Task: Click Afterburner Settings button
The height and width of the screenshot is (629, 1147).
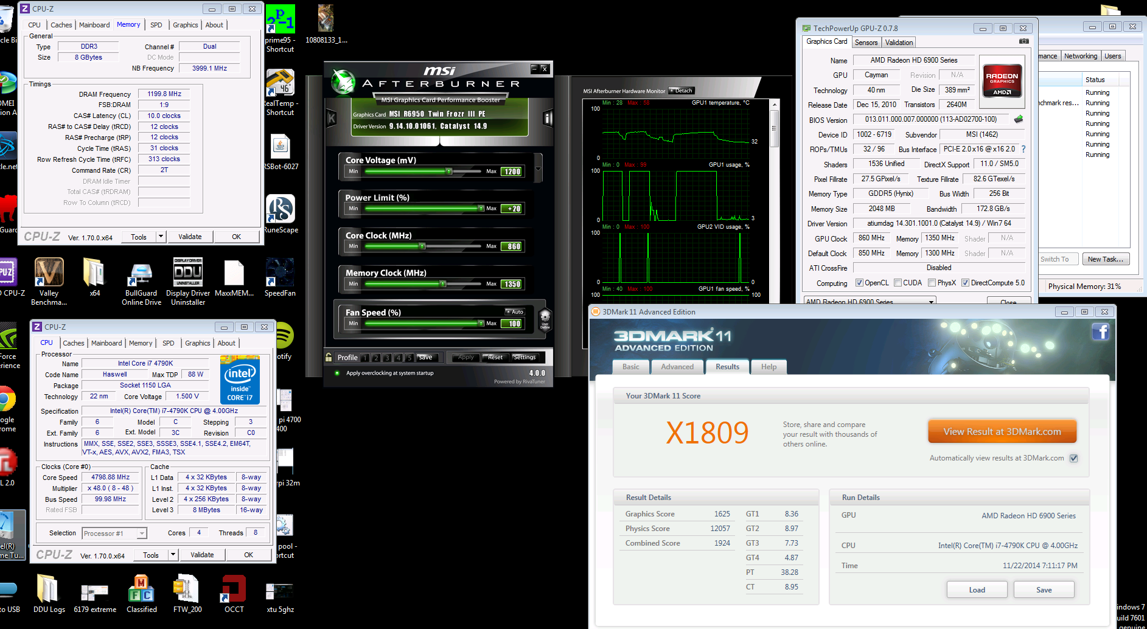Action: tap(524, 357)
